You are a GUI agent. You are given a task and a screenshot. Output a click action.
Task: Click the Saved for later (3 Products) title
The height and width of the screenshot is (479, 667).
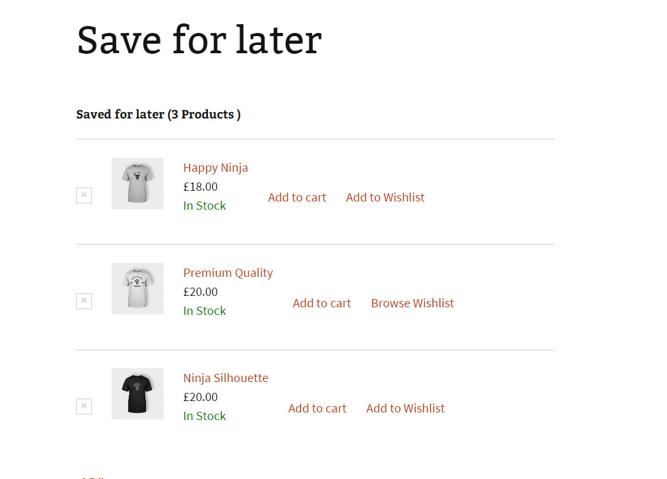[158, 115]
